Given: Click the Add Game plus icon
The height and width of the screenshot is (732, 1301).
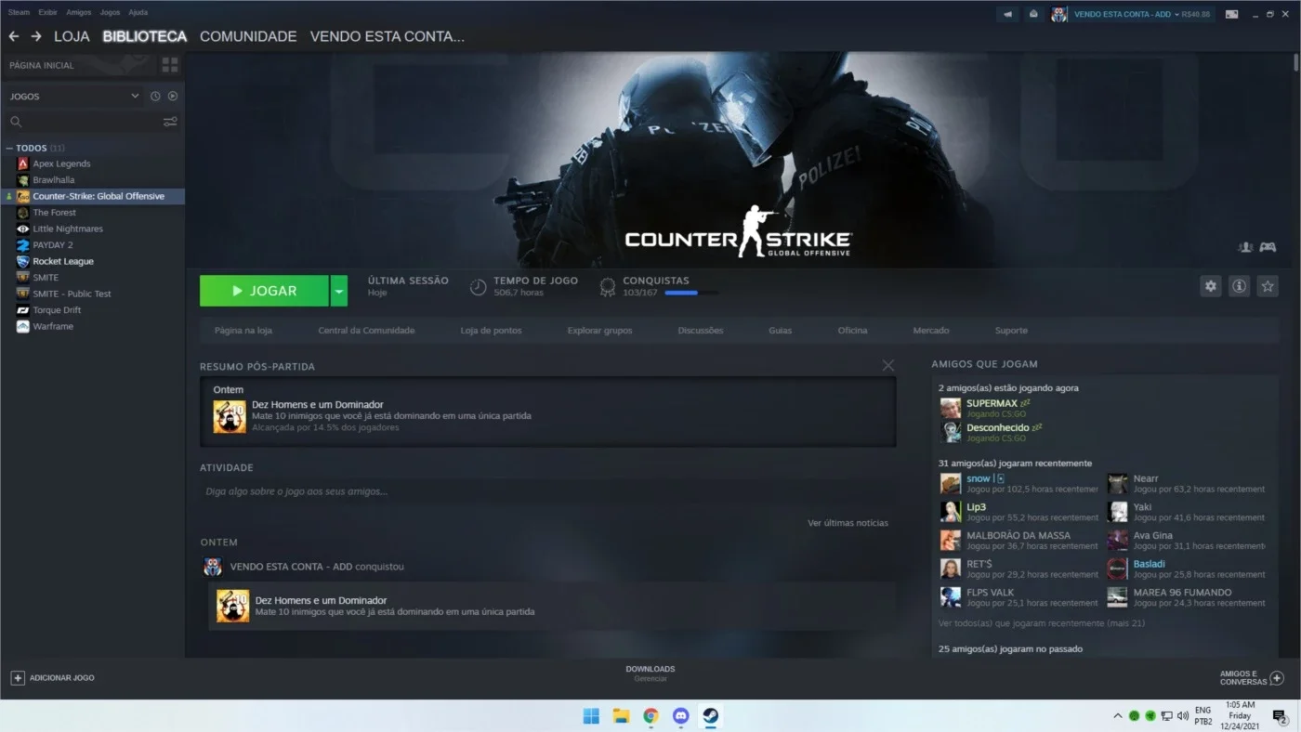Looking at the screenshot, I should tap(18, 678).
